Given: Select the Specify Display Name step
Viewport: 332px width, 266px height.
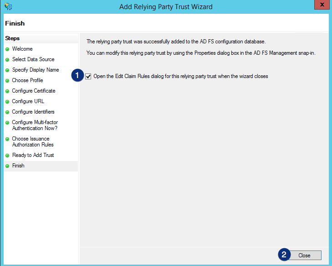Looking at the screenshot, I should click(x=36, y=70).
